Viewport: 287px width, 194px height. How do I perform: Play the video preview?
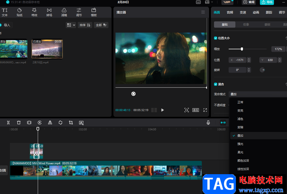click(162, 110)
